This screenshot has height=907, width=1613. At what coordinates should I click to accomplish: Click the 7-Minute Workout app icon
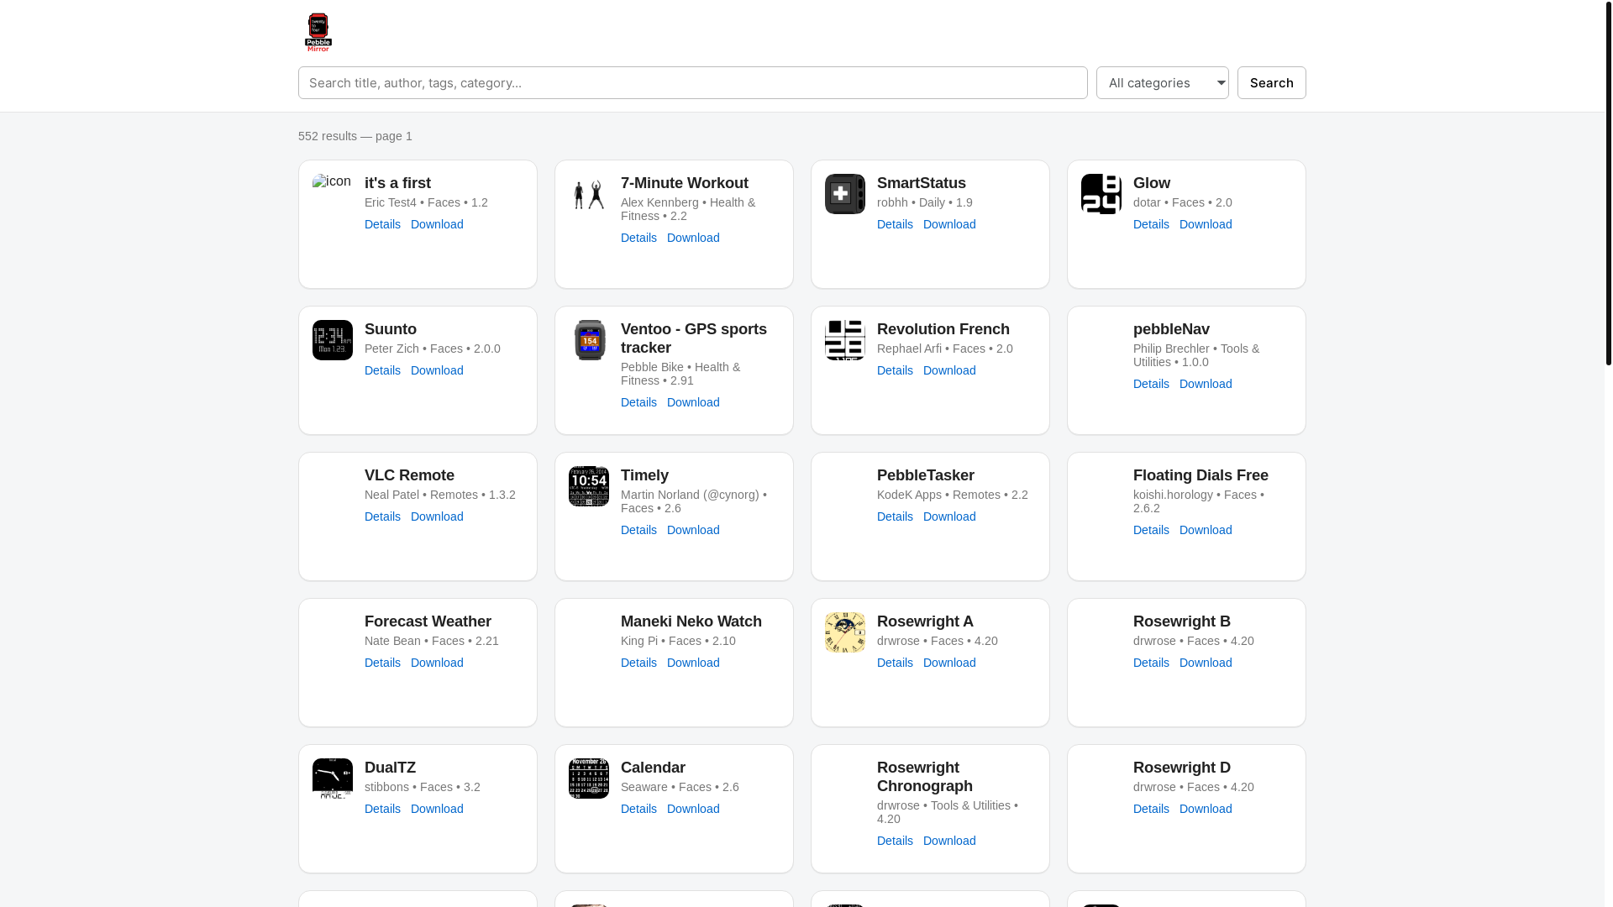tap(589, 194)
